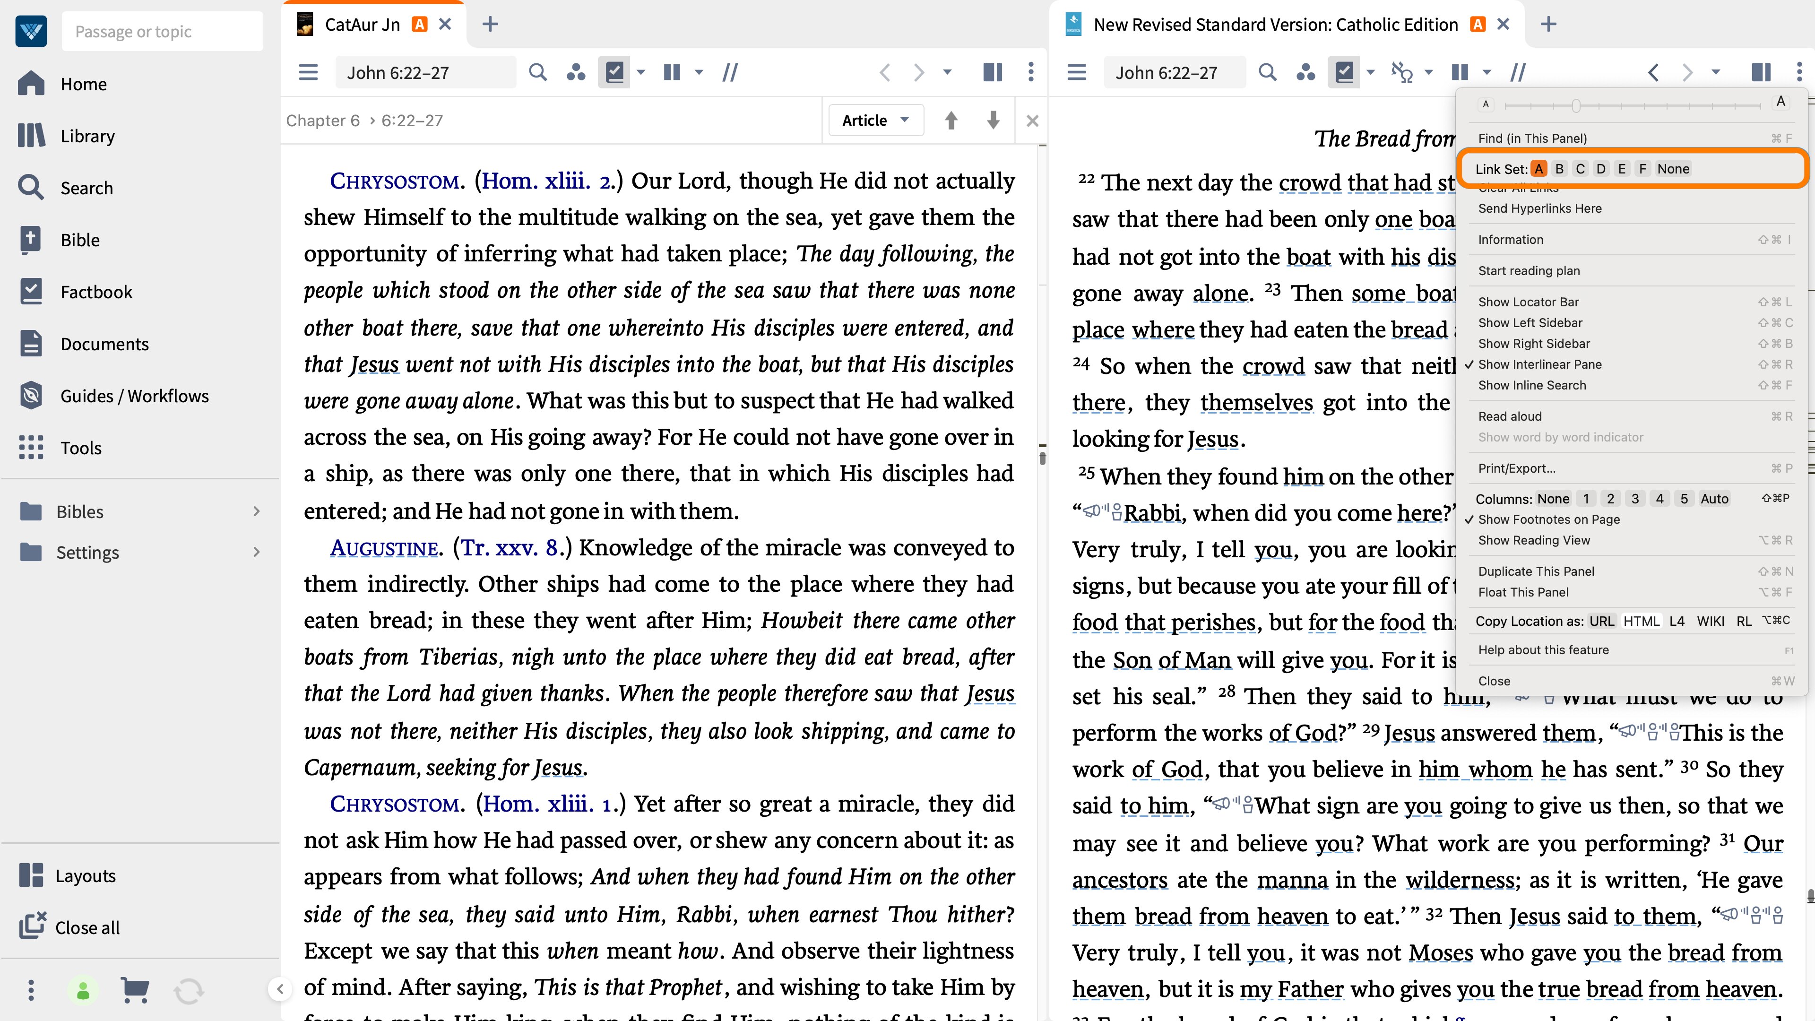Image resolution: width=1815 pixels, height=1021 pixels.
Task: Open history dropdown arrow in CatAur Jn panel
Action: click(948, 73)
